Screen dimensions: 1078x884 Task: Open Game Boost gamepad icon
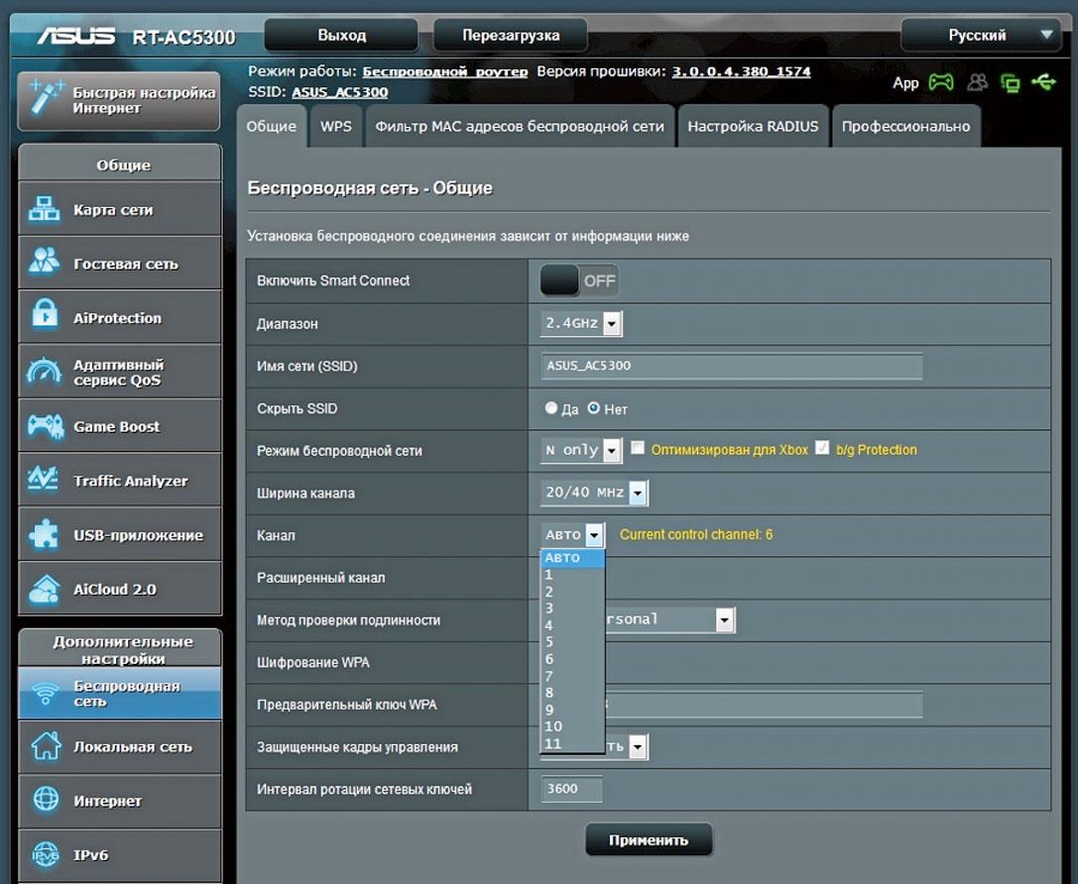pyautogui.click(x=45, y=426)
